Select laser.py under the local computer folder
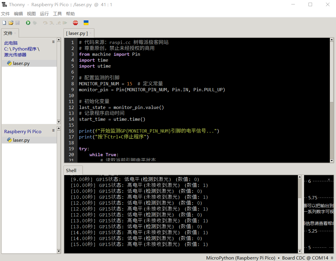 click(21, 63)
